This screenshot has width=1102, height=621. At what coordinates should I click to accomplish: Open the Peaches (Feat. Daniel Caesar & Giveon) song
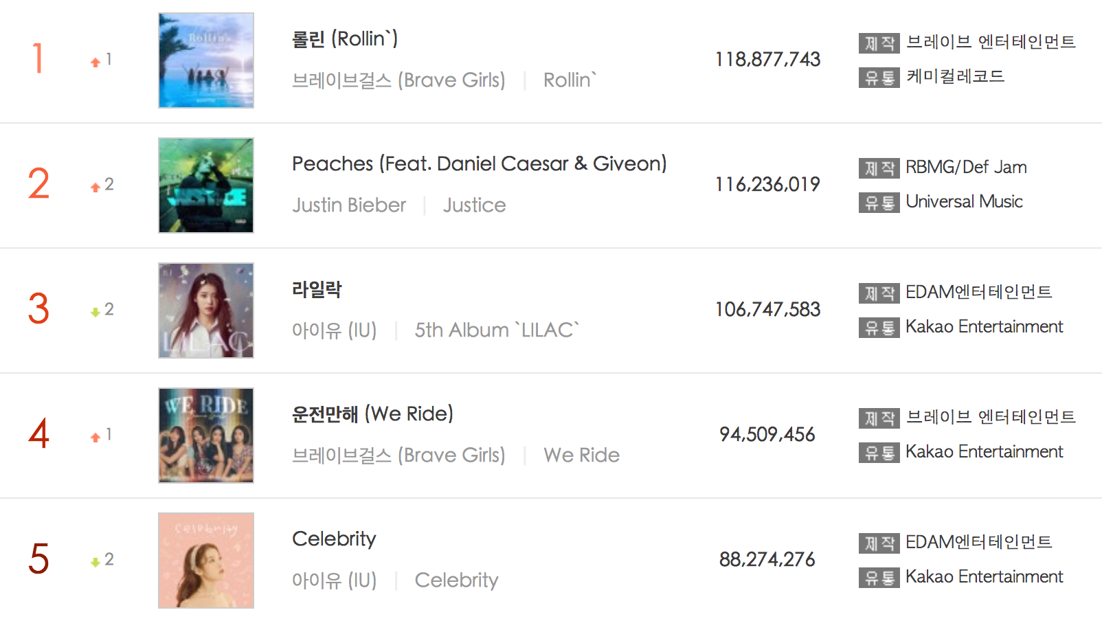pyautogui.click(x=479, y=164)
